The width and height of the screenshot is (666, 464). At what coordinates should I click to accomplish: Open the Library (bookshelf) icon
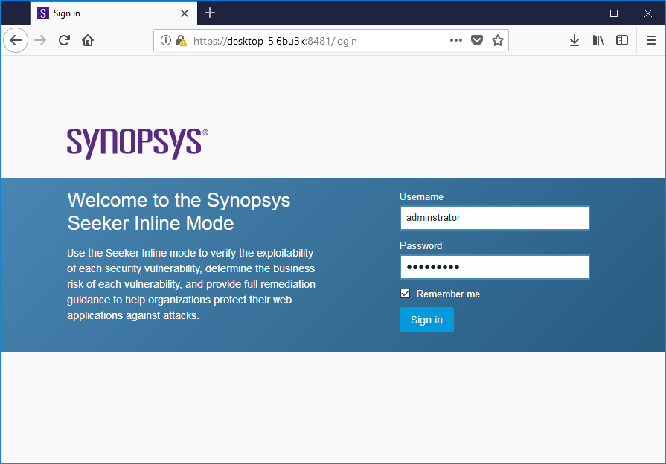click(598, 40)
